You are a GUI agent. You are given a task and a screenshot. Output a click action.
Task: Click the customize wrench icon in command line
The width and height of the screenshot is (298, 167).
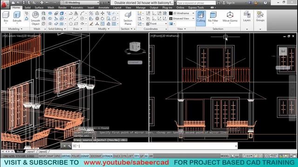pos(69,146)
